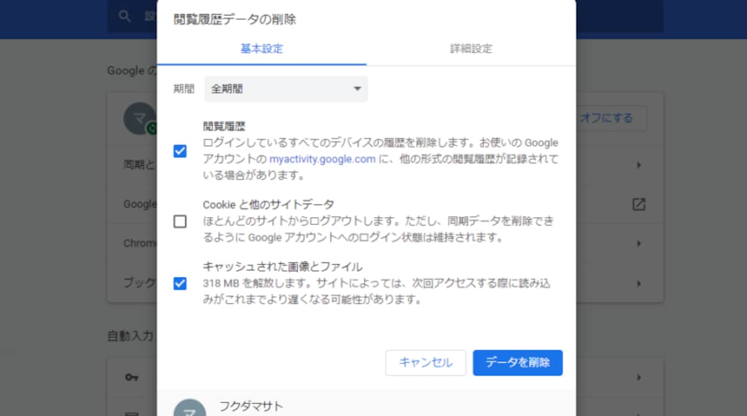747x416 pixels.
Task: Switch to the 詳細設定 tab
Action: click(x=471, y=49)
